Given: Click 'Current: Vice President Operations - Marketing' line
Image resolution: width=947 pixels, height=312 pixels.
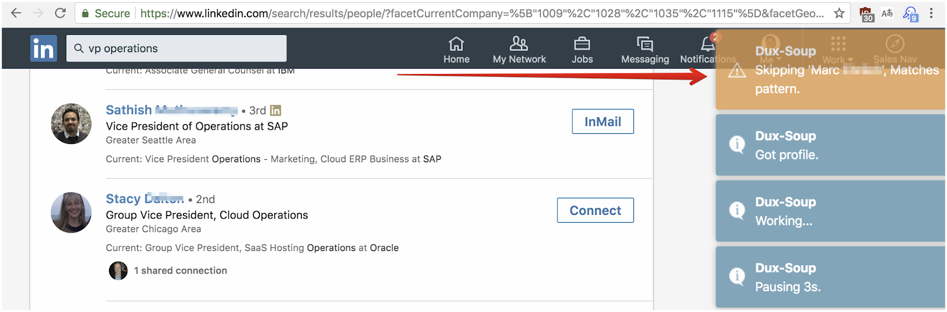Looking at the screenshot, I should (273, 159).
